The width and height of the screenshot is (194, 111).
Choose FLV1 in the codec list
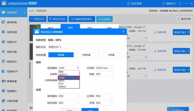tap(69, 84)
